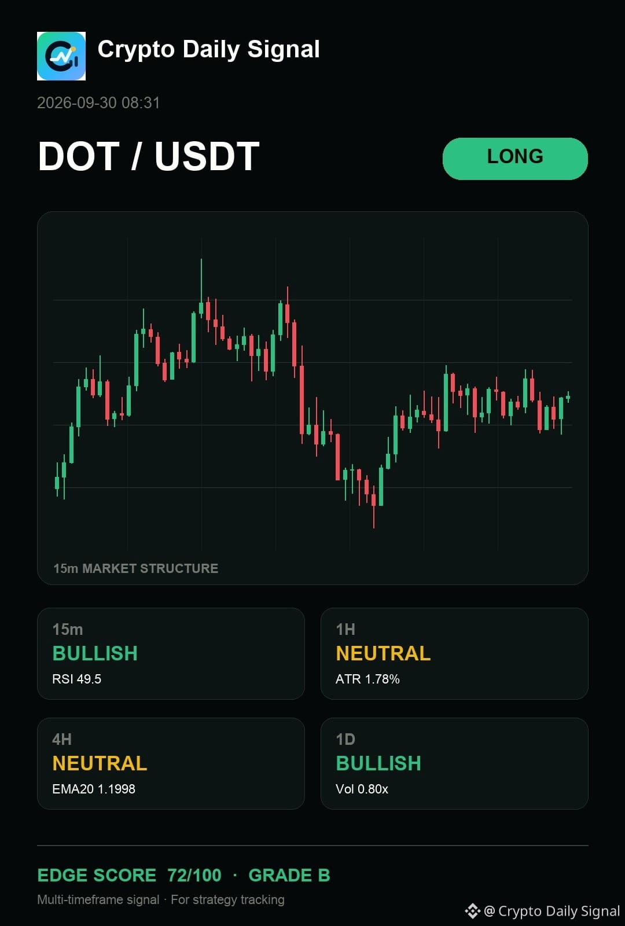This screenshot has width=625, height=926.
Task: Click the EDGE SCORE 72/100 text
Action: [129, 875]
